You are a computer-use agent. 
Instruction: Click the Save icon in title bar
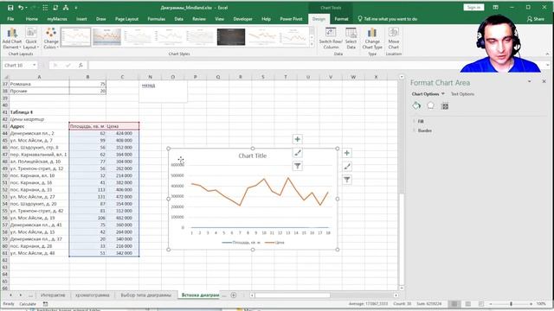(x=10, y=8)
